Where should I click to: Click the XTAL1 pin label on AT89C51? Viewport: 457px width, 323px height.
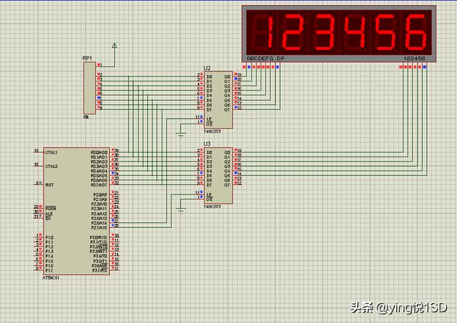[51, 153]
